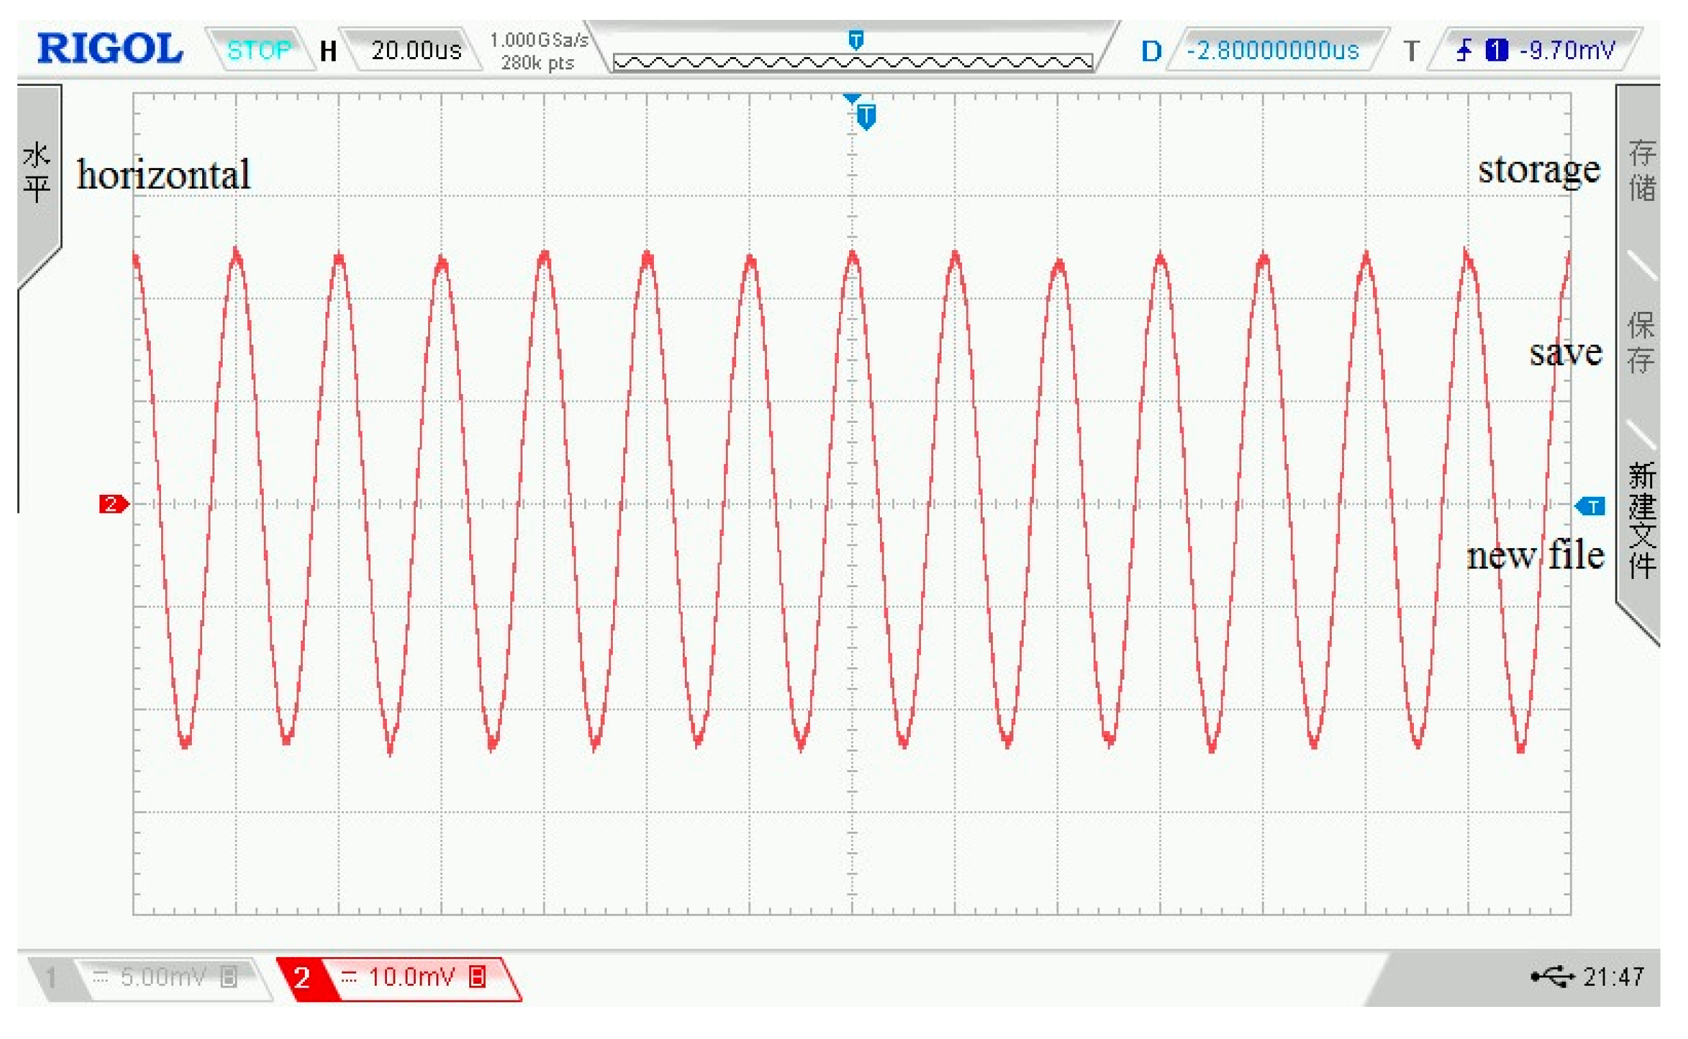
Task: Click the RIGOL logo
Action: coord(110,49)
